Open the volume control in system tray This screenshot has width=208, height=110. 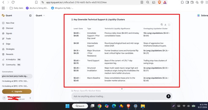(x=188, y=106)
